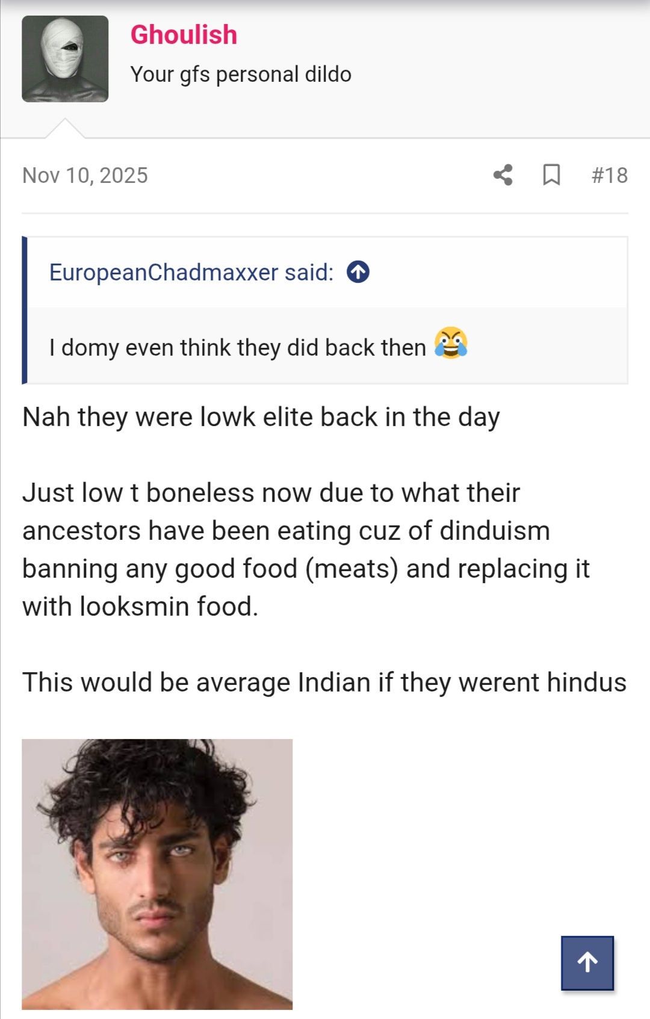Open Ghoulish's bandaged-head avatar
Image resolution: width=650 pixels, height=1019 pixels.
coord(65,59)
